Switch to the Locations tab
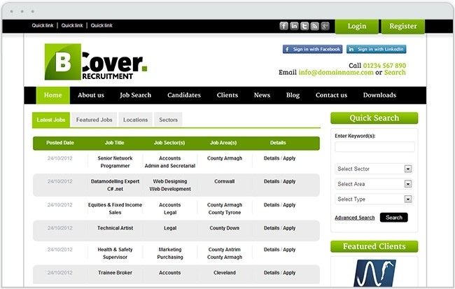The height and width of the screenshot is (289, 455). [x=135, y=120]
